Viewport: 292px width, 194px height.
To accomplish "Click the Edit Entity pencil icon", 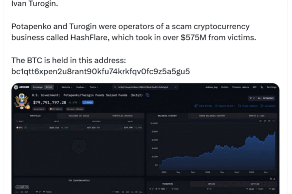I will point(196,105).
